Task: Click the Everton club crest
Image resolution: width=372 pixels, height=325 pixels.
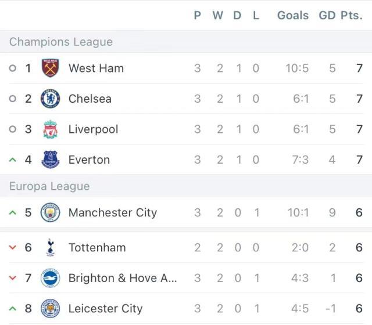Action: pos(51,160)
